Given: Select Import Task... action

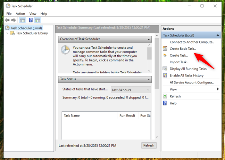Looking at the screenshot, I should point(179,62).
